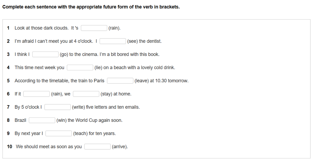Focus the (teach) blank after 'By next year I'
Image resolution: width=315 pixels, height=161 pixels.
click(58, 134)
